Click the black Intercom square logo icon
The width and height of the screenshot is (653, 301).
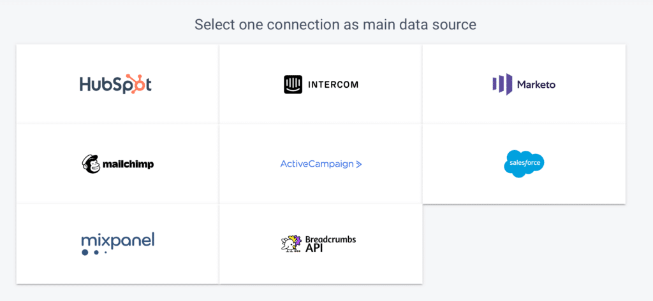pos(293,85)
